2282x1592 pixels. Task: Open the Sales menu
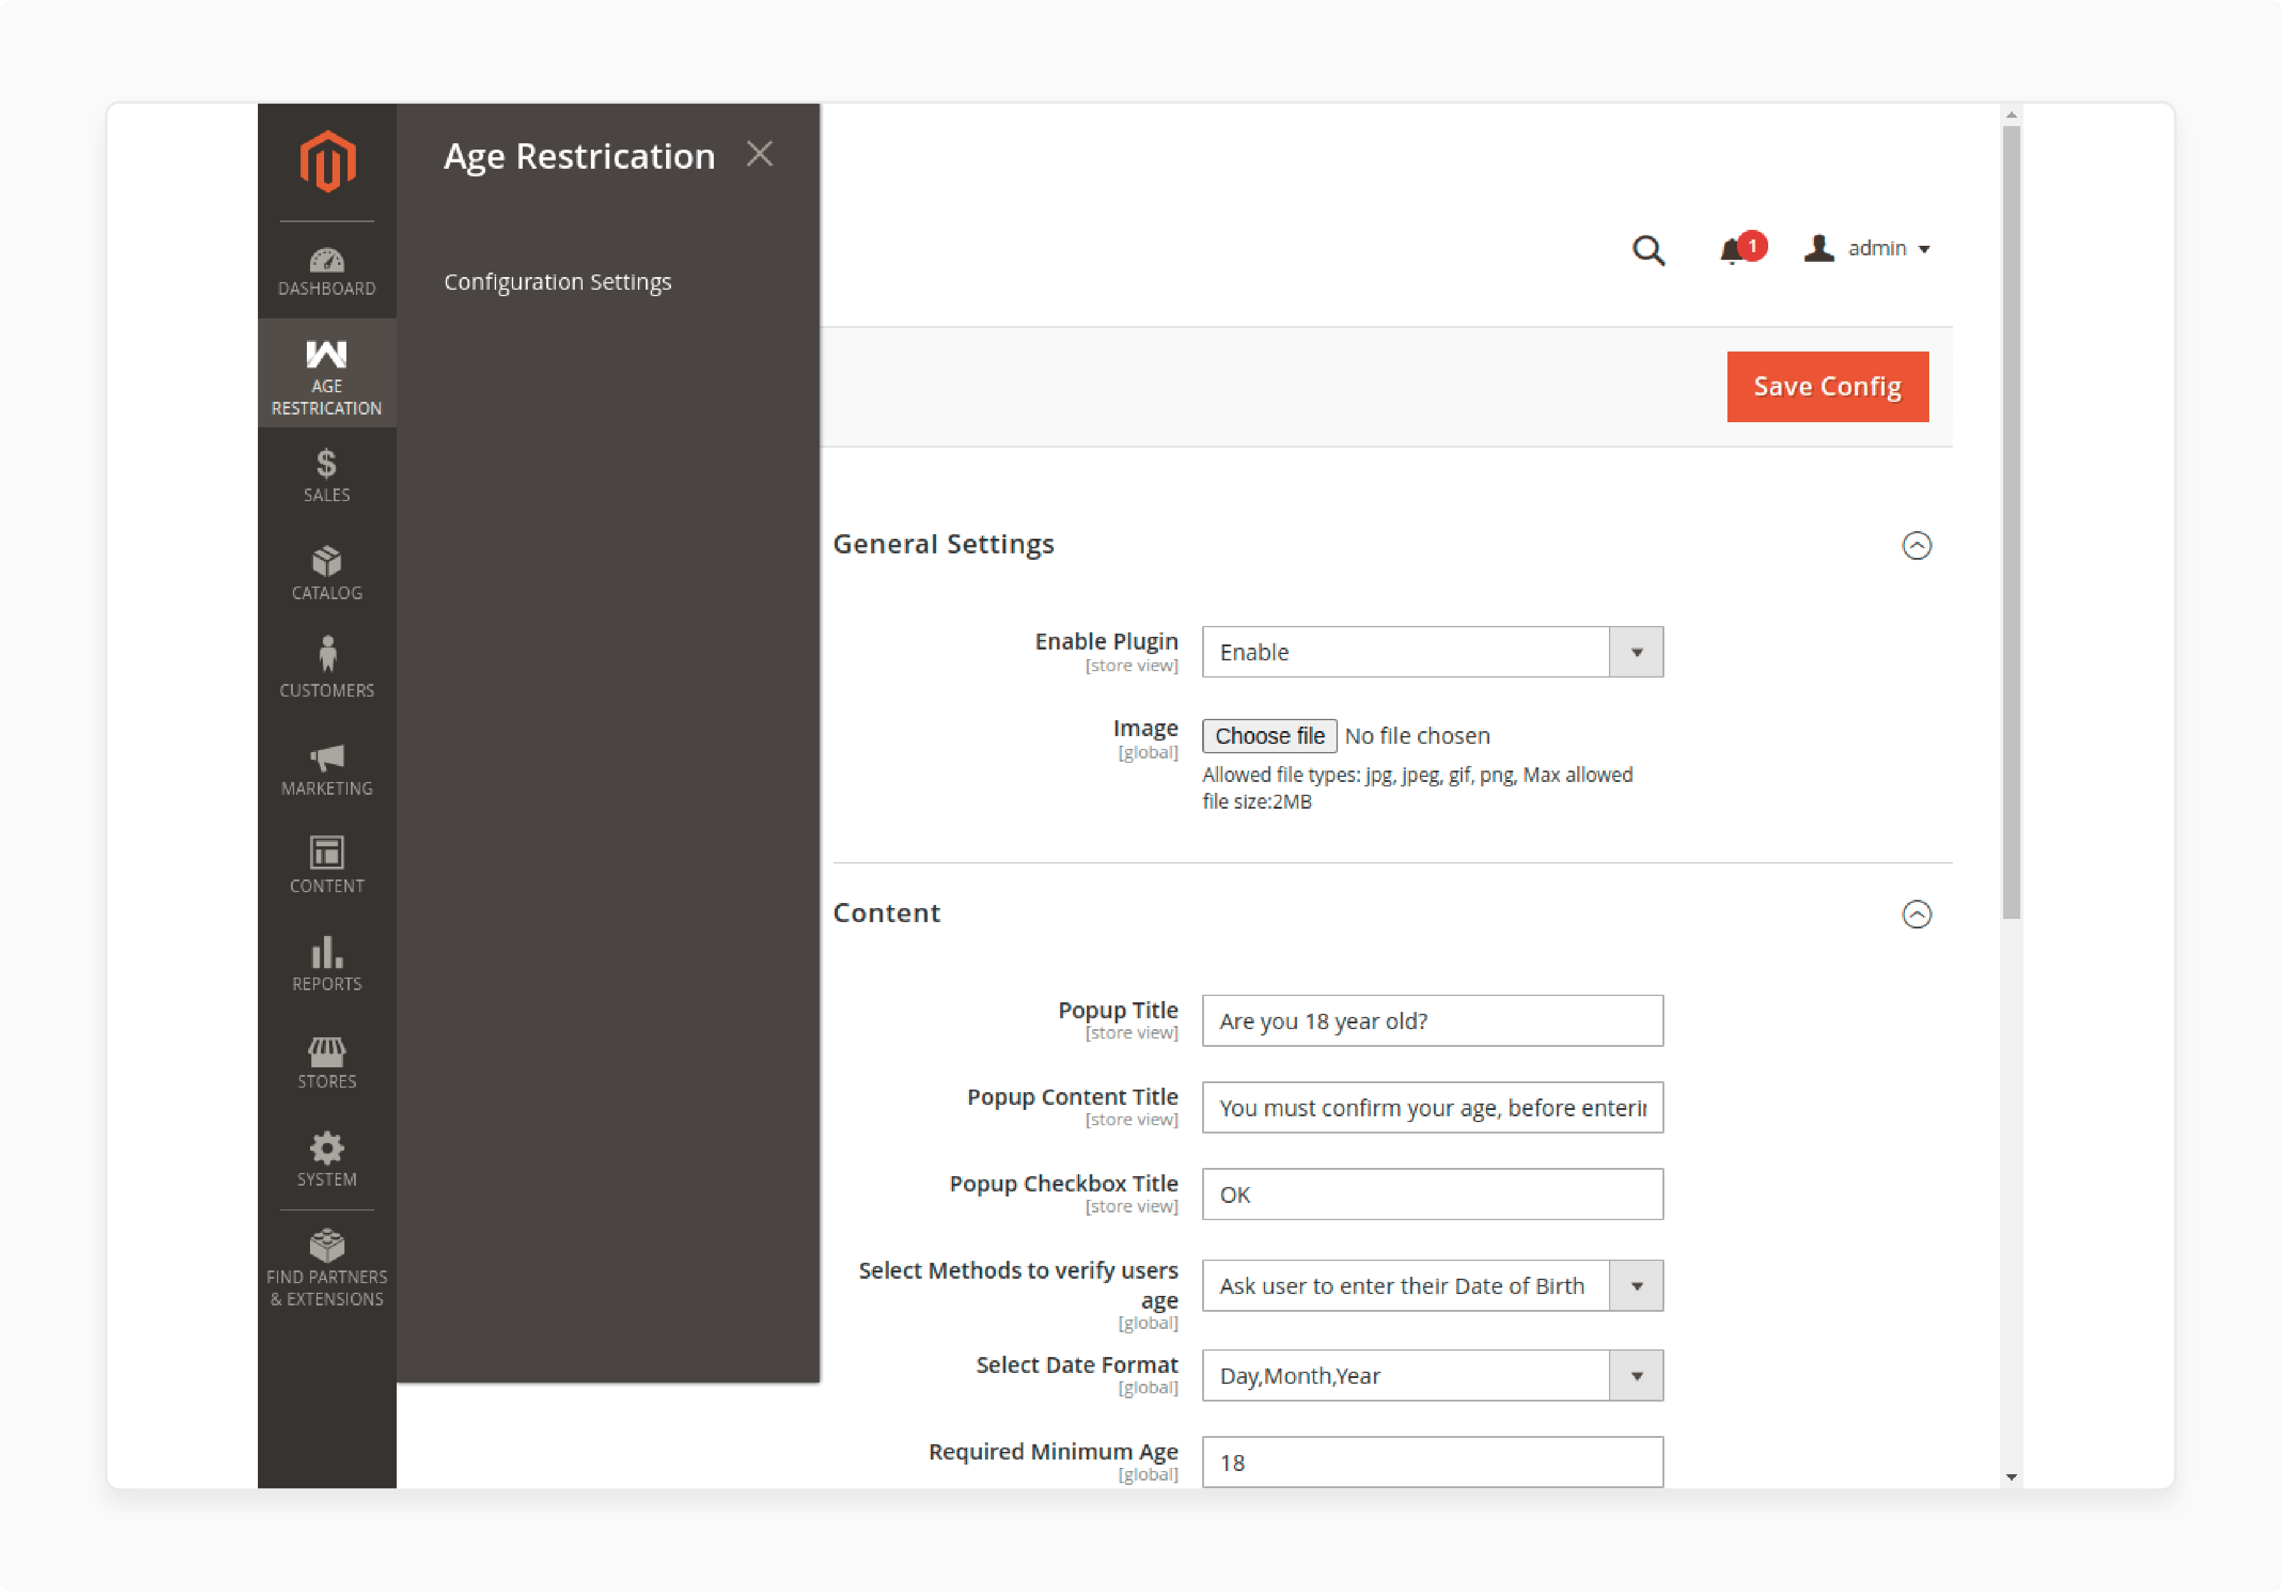(x=327, y=476)
